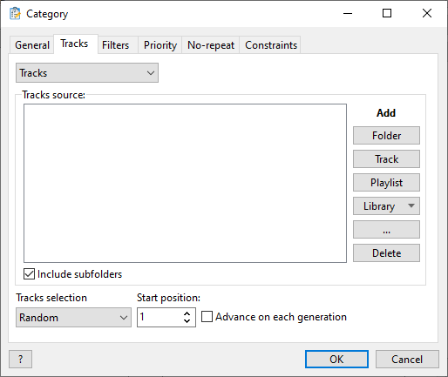Viewport: 448px width, 377px height.
Task: Switch to the Filters tab
Action: [115, 45]
